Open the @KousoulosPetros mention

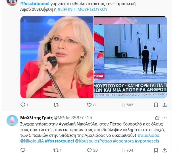[93, 141]
